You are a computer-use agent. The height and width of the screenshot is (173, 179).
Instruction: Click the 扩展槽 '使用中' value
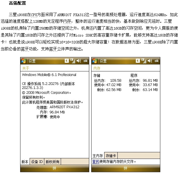click(x=55, y=117)
